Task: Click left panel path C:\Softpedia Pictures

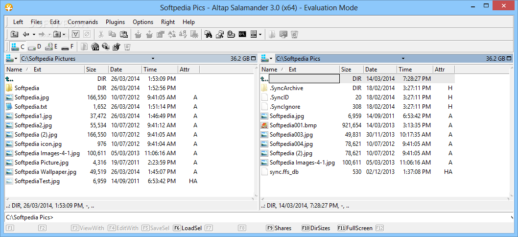Action: (48, 58)
